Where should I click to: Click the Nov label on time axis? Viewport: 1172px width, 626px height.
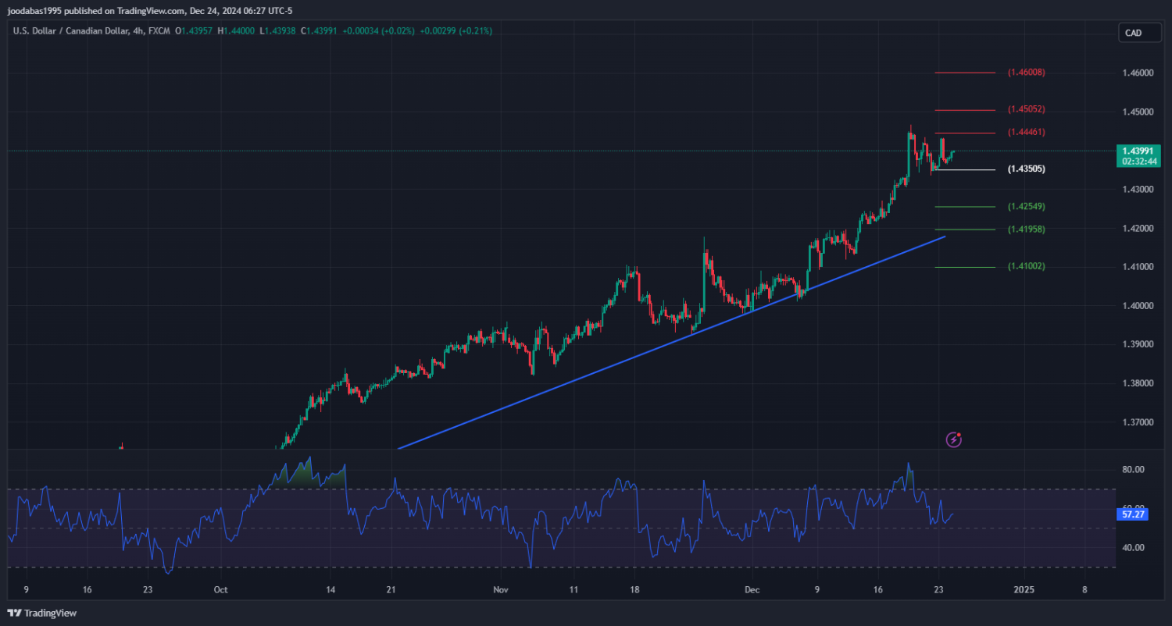501,589
